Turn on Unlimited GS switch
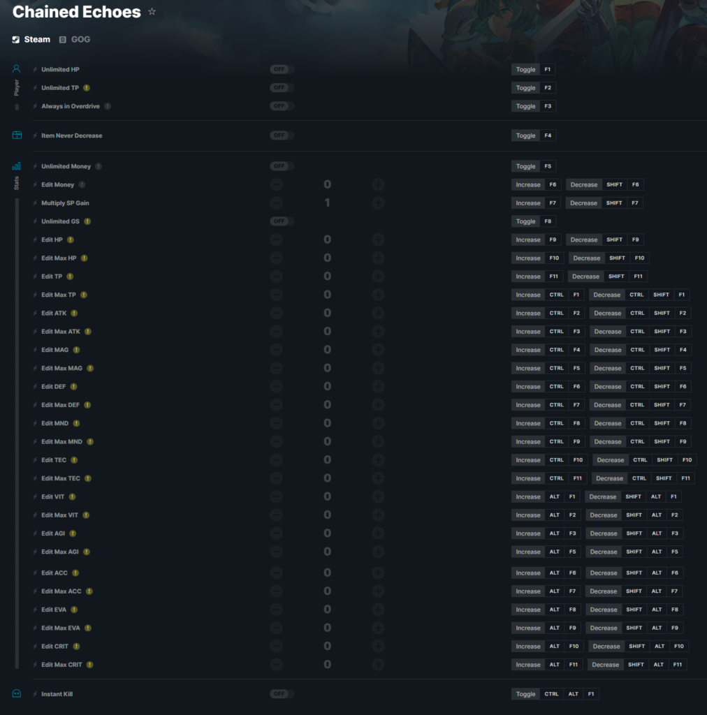The width and height of the screenshot is (707, 715). click(x=282, y=221)
